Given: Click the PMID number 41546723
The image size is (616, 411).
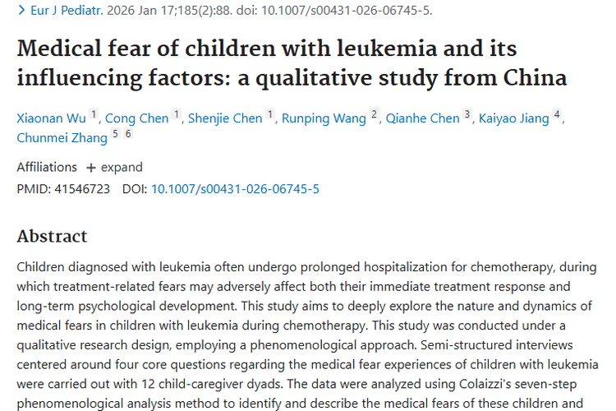Looking at the screenshot, I should (80, 189).
